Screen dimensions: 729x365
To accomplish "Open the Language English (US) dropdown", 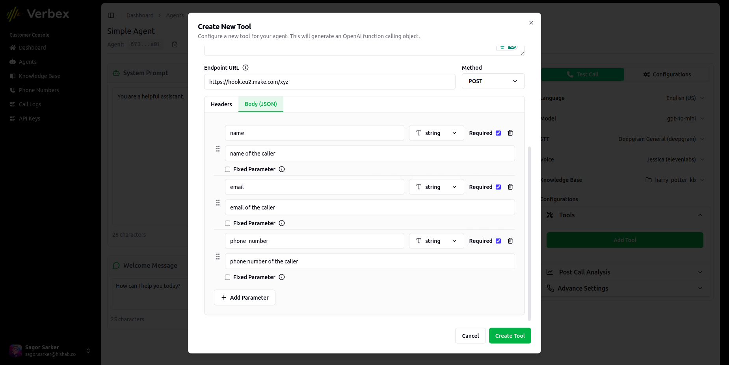I will [x=685, y=98].
